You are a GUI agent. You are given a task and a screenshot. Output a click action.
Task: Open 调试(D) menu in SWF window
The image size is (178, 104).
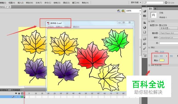76,27
